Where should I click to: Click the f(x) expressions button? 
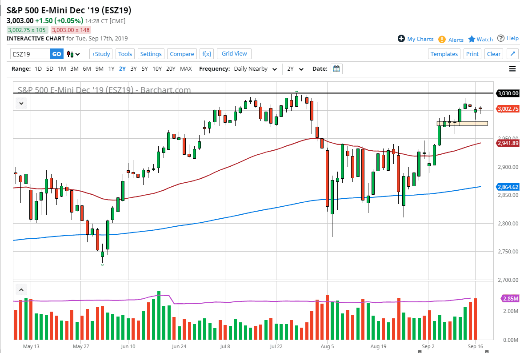pos(207,54)
